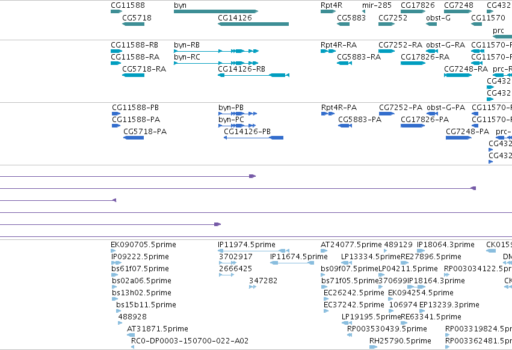Image resolution: width=512 pixels, height=350 pixels.
Task: Click the CG17826 gene bar
Action: (413, 11)
